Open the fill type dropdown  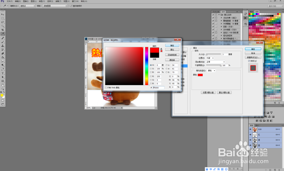(x=211, y=71)
